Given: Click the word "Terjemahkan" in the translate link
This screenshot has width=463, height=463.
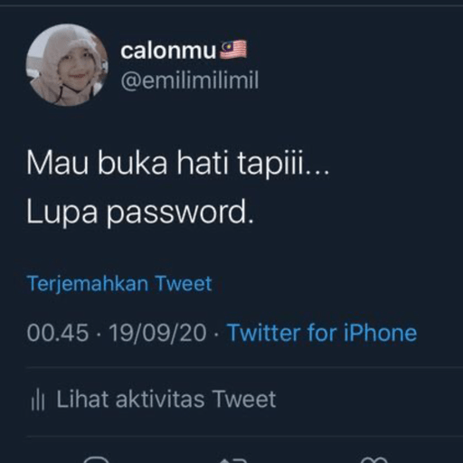Looking at the screenshot, I should (x=88, y=284).
